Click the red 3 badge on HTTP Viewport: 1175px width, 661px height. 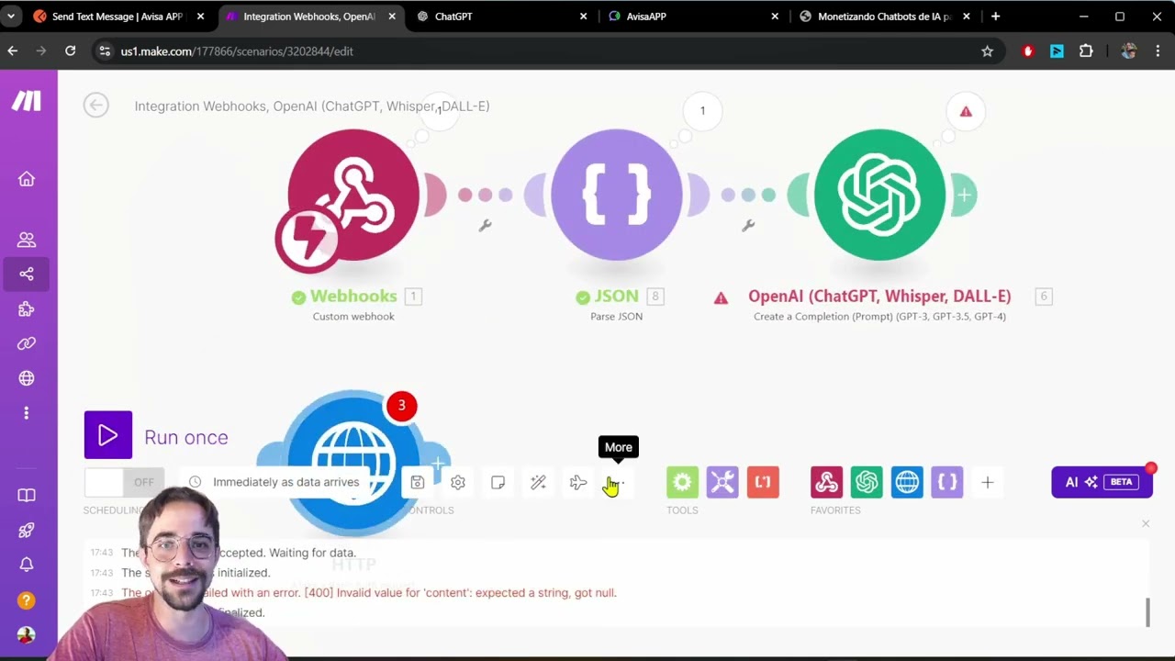(x=401, y=406)
